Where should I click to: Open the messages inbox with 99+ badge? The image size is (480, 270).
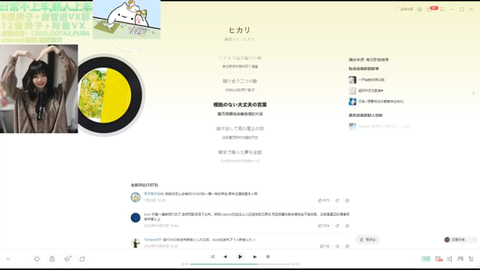click(x=431, y=9)
